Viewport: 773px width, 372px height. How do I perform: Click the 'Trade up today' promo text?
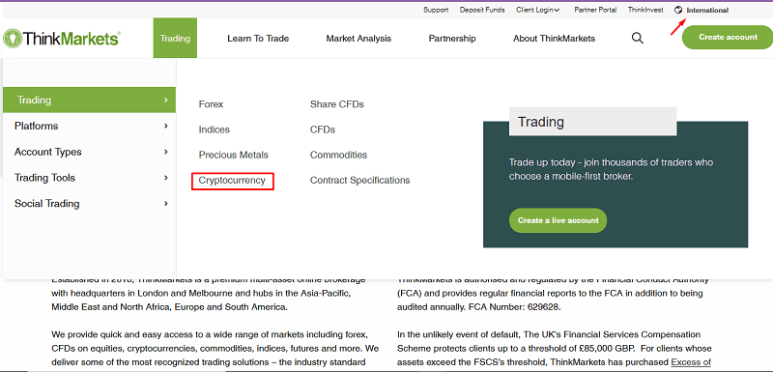coord(611,169)
